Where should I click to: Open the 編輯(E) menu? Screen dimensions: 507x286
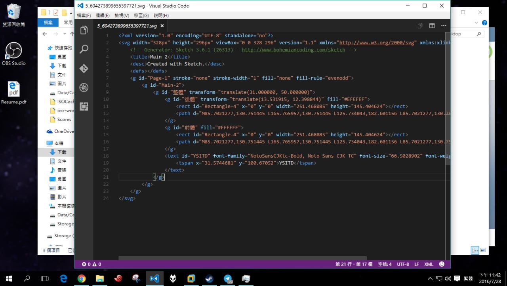(x=103, y=15)
